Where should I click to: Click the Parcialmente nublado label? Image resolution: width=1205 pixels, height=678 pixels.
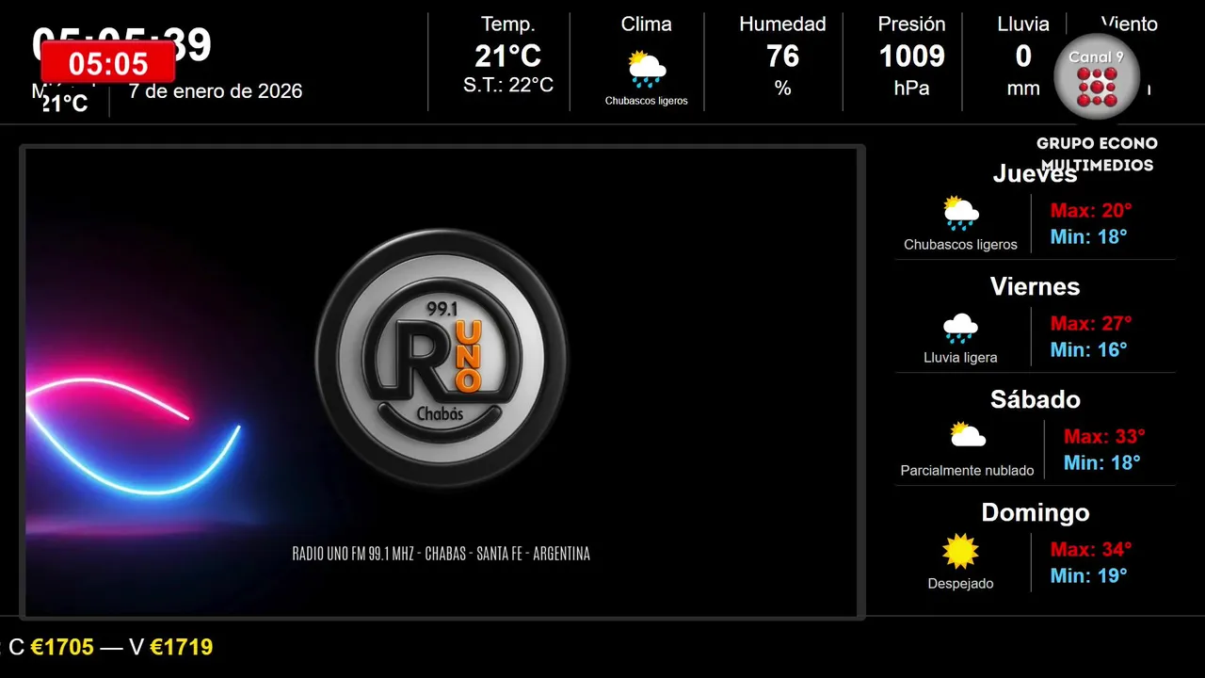pos(967,471)
